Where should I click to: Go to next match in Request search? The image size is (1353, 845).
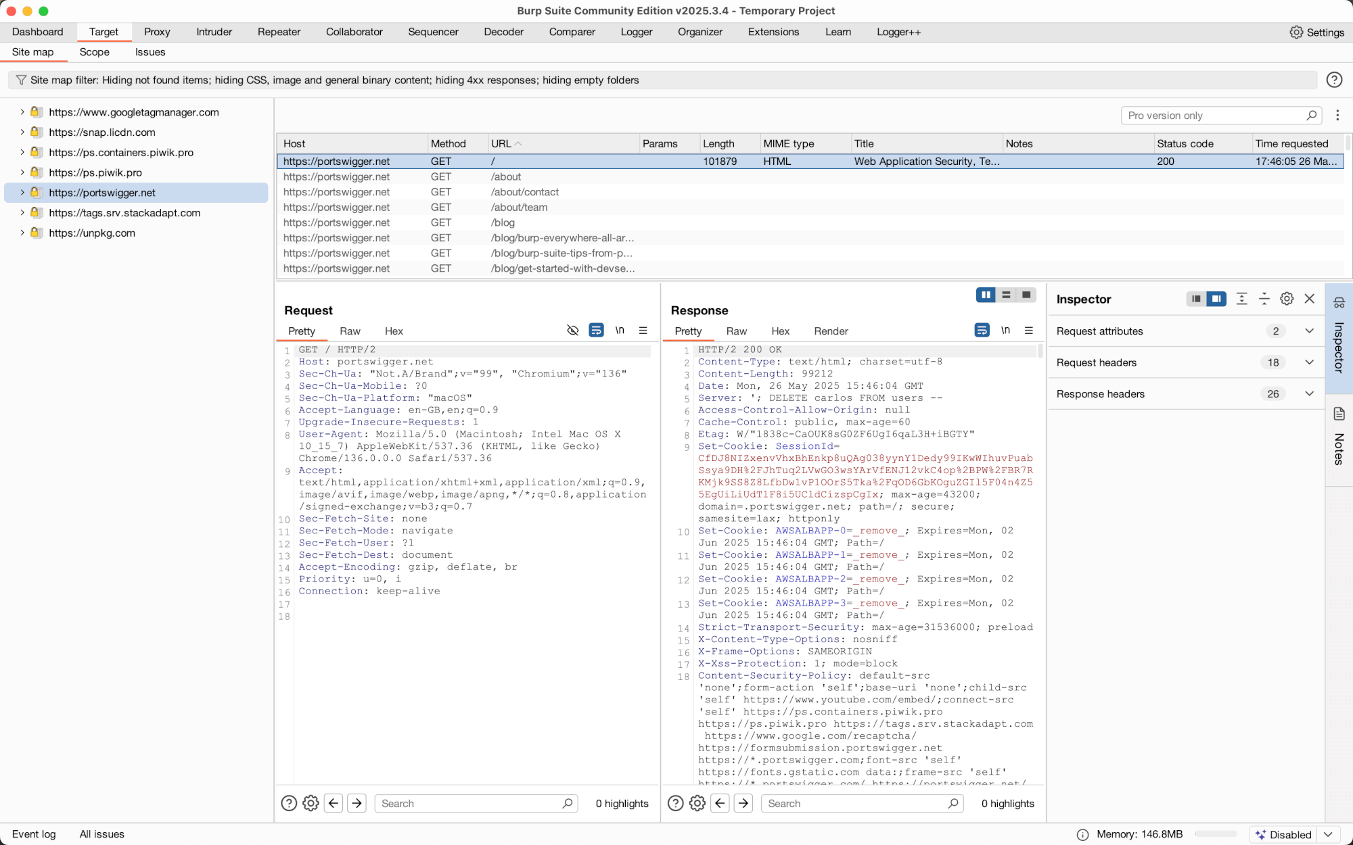coord(357,803)
